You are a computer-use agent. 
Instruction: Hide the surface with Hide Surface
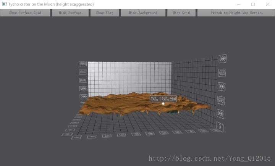point(70,13)
